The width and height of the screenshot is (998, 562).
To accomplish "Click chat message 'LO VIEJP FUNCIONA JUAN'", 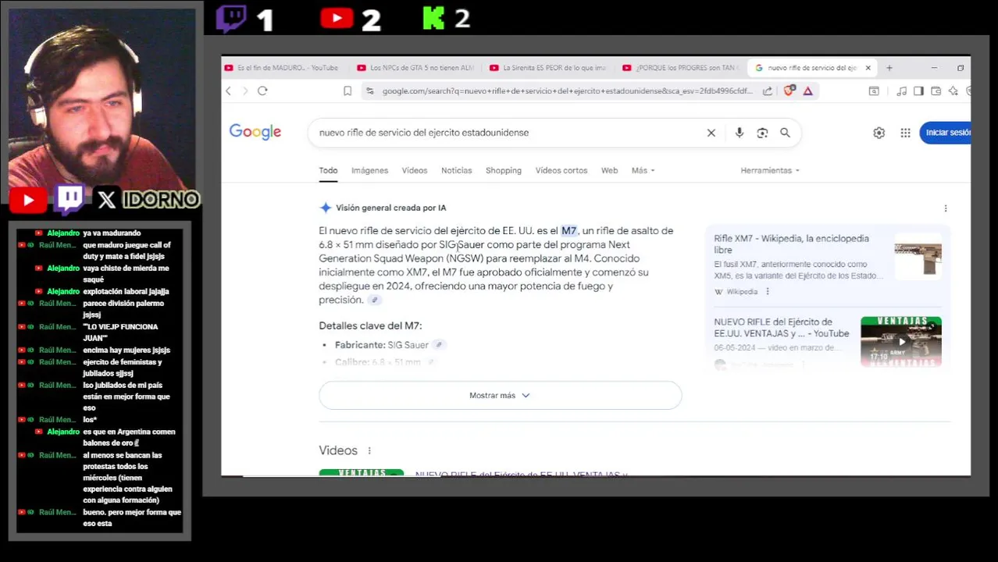I will pos(120,333).
